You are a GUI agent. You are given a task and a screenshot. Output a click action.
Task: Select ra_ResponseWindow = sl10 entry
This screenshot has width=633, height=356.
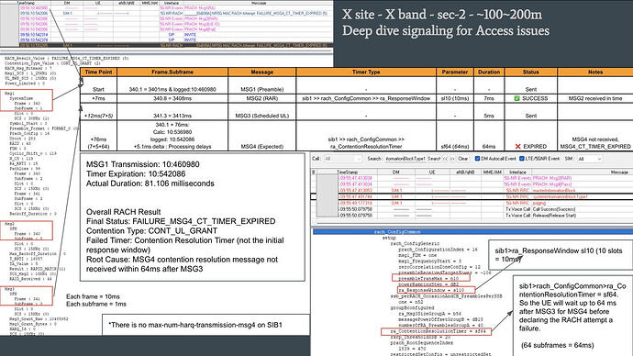tap(431, 290)
